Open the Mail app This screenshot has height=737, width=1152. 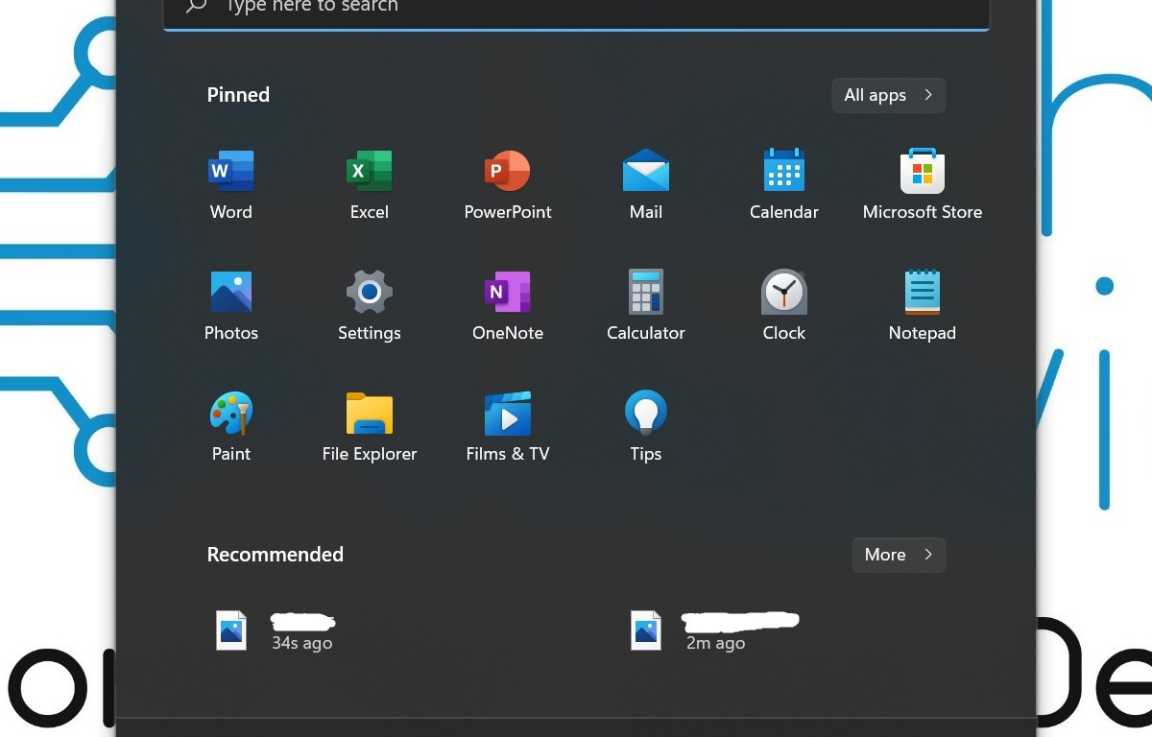pos(645,183)
